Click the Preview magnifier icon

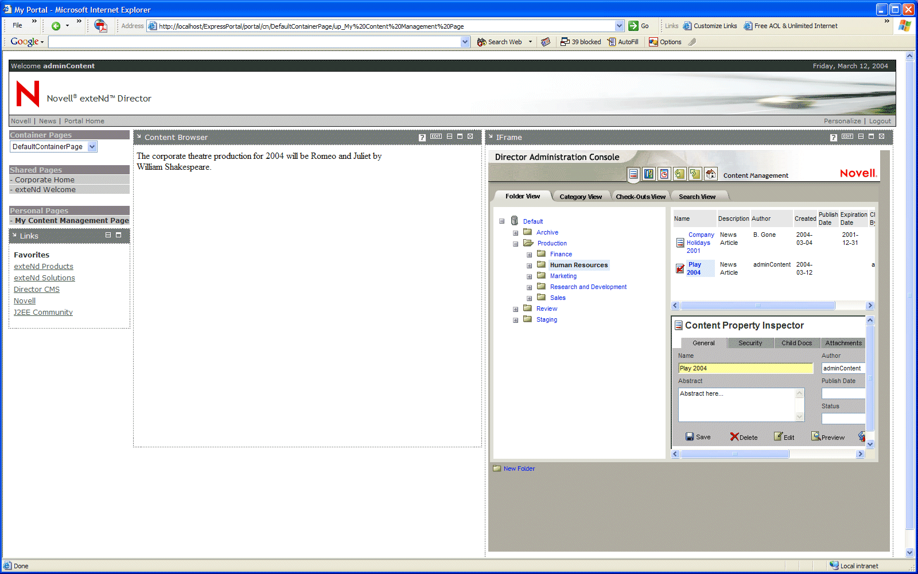coord(816,436)
